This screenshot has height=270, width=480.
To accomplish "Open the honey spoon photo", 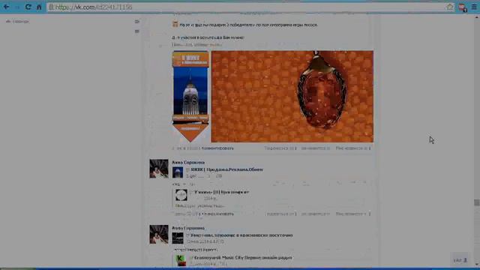I will point(292,97).
